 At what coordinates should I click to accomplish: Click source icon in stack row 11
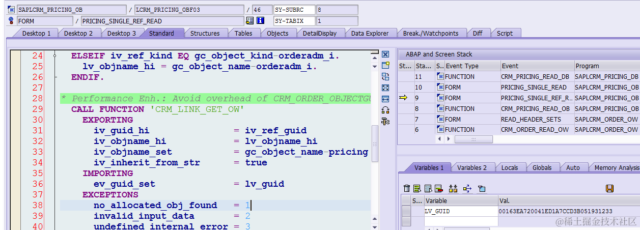pos(440,76)
